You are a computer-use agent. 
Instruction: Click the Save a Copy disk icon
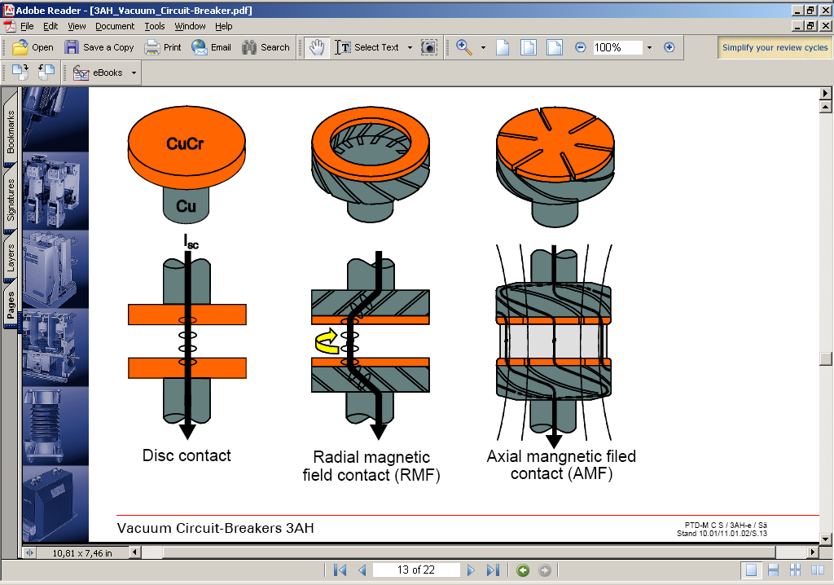(x=72, y=47)
